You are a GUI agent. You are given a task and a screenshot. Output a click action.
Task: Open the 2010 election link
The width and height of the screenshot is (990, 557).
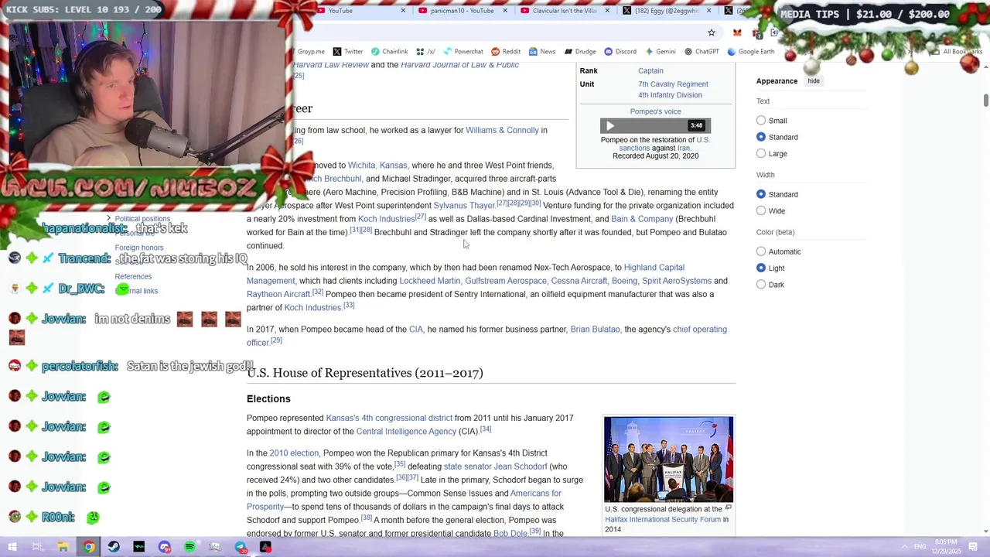(294, 453)
